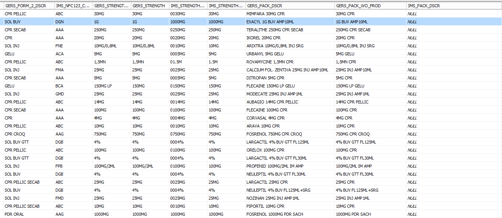Select cell AUBAGIO 14MG CPR PELLIC

290,102
